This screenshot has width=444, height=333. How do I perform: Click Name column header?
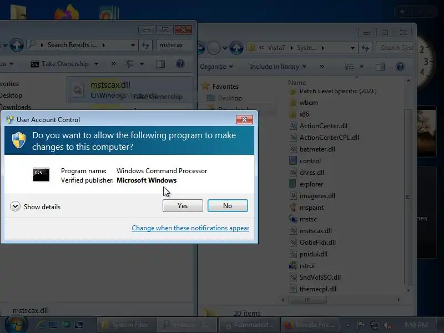[x=297, y=82]
